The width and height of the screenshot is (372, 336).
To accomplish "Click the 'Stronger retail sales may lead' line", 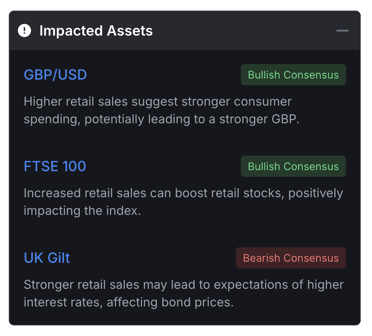I will coord(184,285).
